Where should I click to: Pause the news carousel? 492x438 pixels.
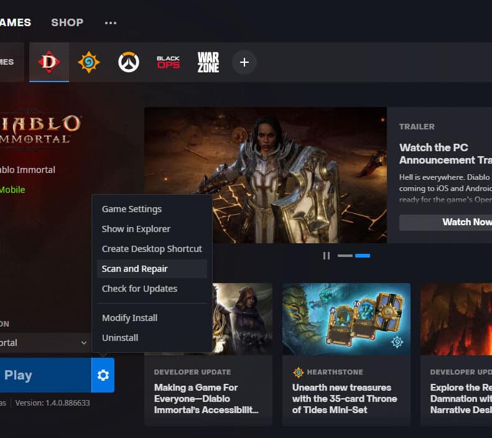point(326,256)
